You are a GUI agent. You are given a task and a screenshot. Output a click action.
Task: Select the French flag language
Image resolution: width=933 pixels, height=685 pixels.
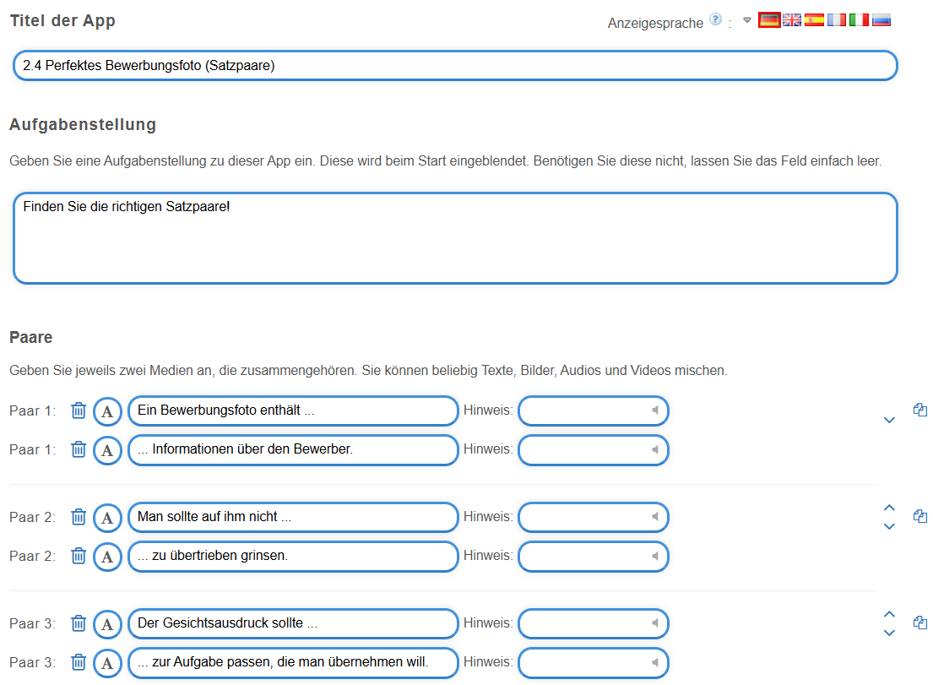coord(837,20)
